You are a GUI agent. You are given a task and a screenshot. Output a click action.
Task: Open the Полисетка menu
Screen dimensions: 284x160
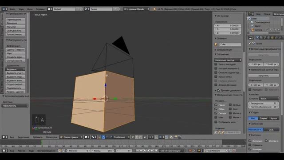pos(51,137)
